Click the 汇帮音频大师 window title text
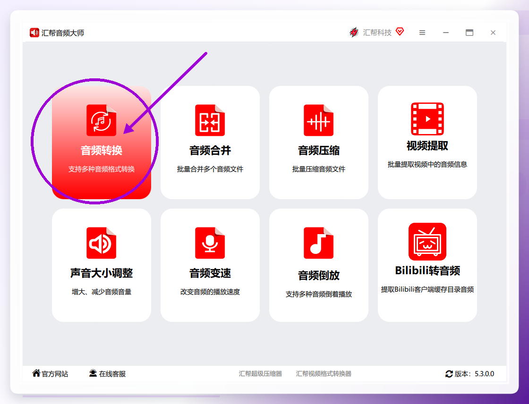The image size is (529, 404). 63,33
